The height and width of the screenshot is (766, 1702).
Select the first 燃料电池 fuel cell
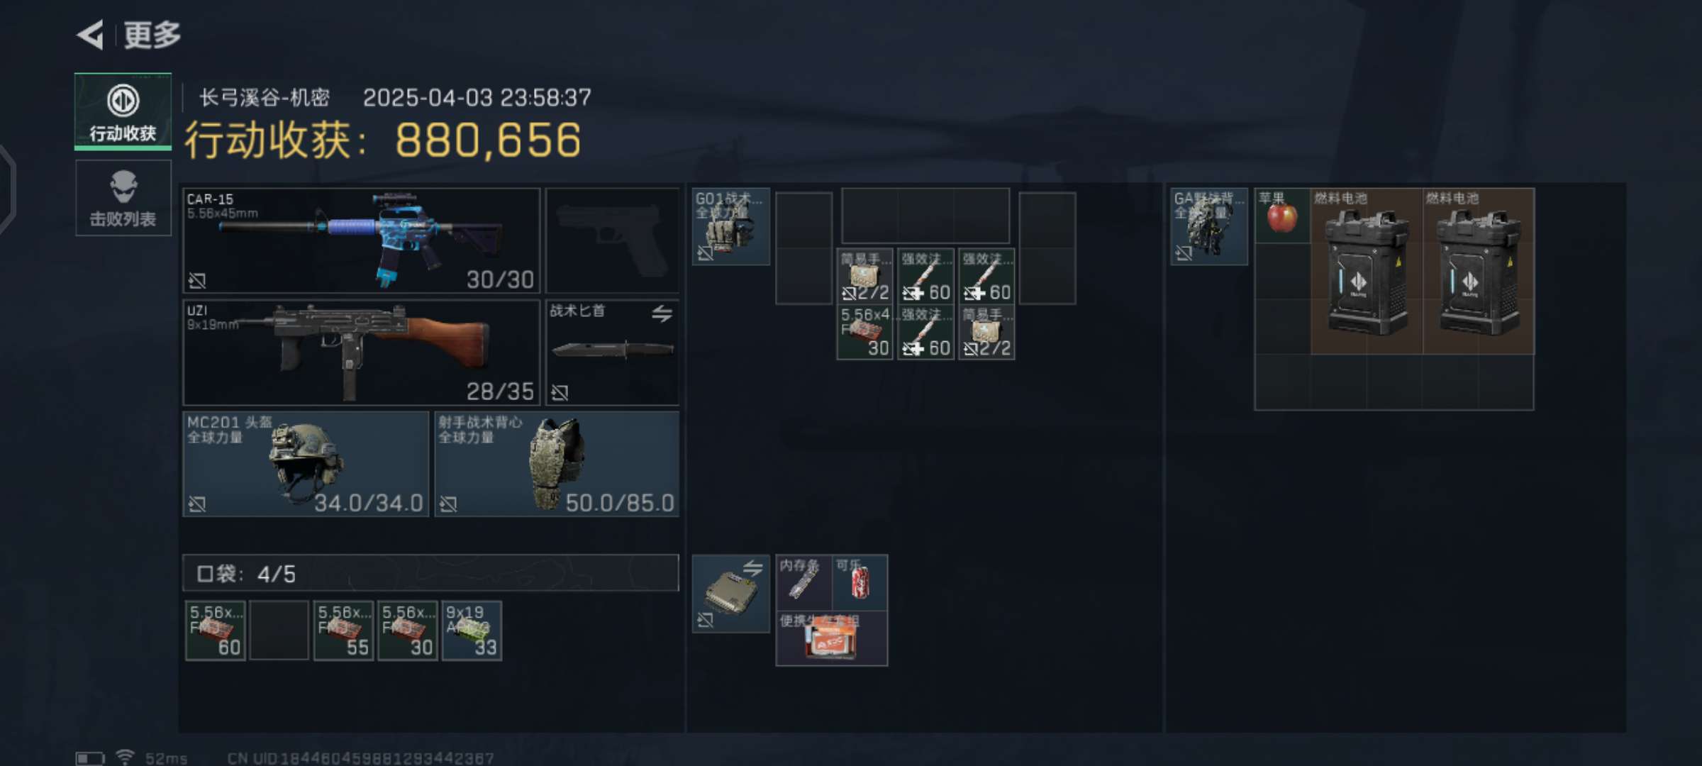click(1367, 271)
